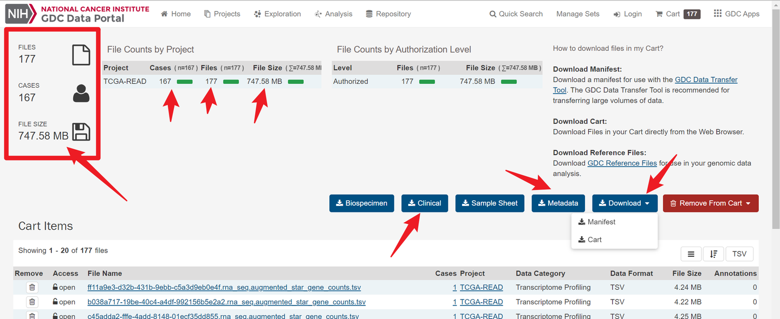Expand the Download dropdown button
This screenshot has height=319, width=780.
[x=625, y=203]
